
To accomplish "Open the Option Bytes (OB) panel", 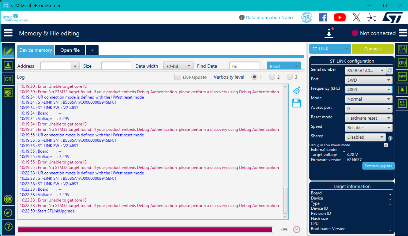I will click(x=8, y=79).
